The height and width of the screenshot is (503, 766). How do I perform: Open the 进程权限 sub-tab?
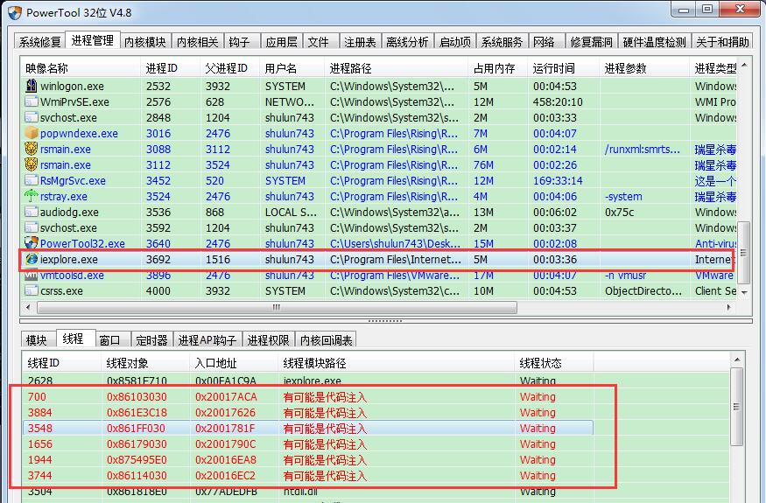268,340
